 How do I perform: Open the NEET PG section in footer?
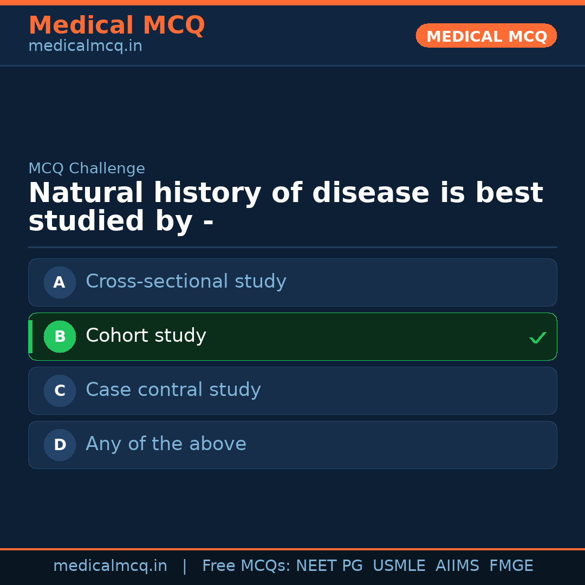pos(329,565)
